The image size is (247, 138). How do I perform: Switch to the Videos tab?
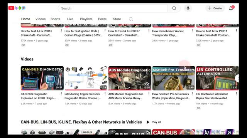(41, 19)
